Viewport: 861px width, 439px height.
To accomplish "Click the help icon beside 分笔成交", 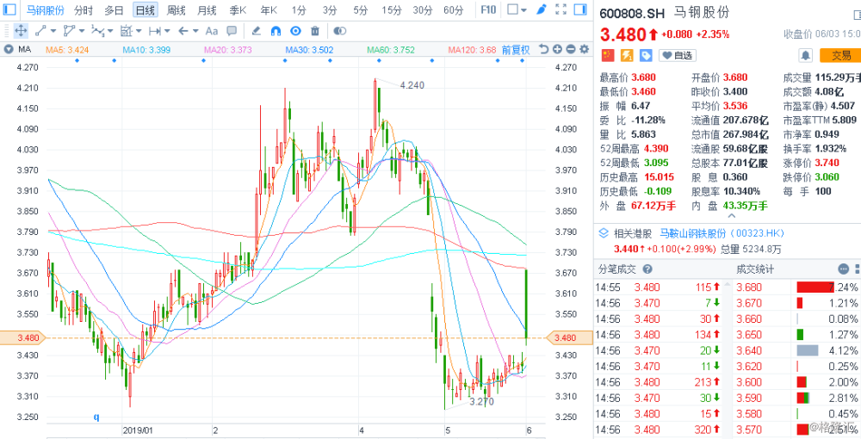I will (x=647, y=269).
